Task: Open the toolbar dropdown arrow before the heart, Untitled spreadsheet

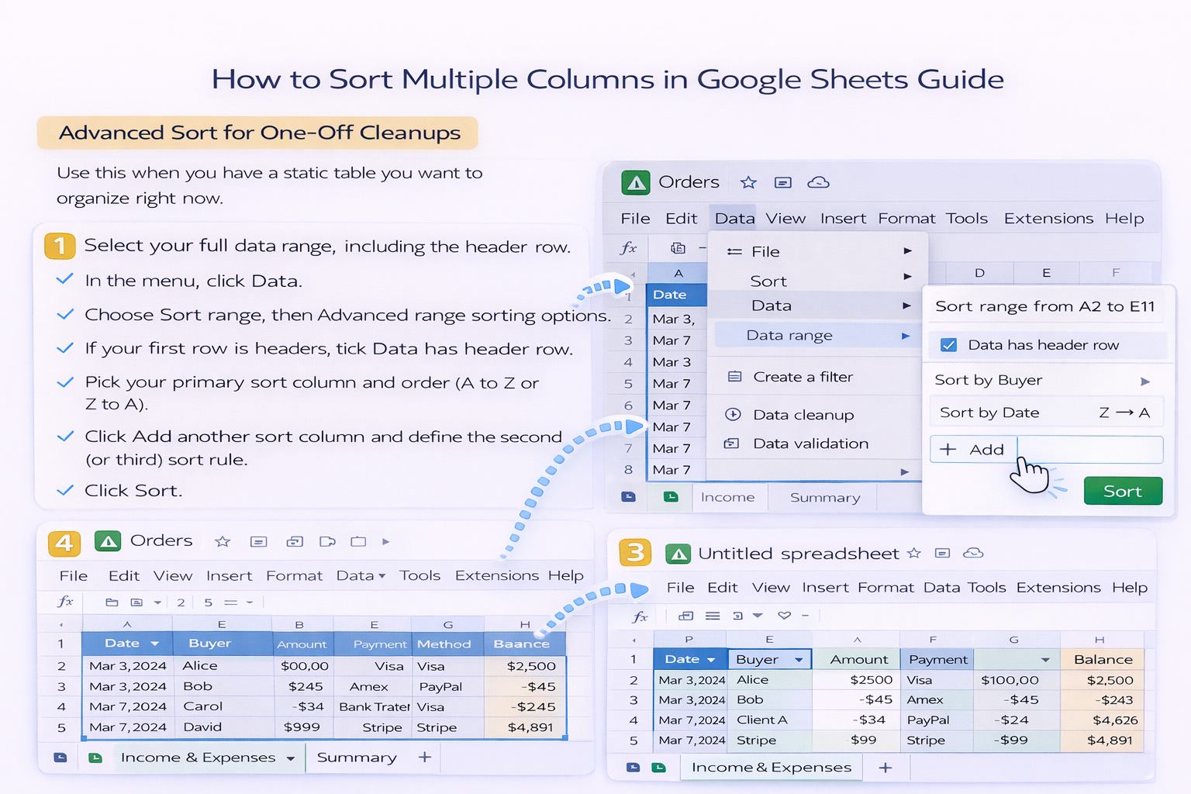Action: (758, 616)
